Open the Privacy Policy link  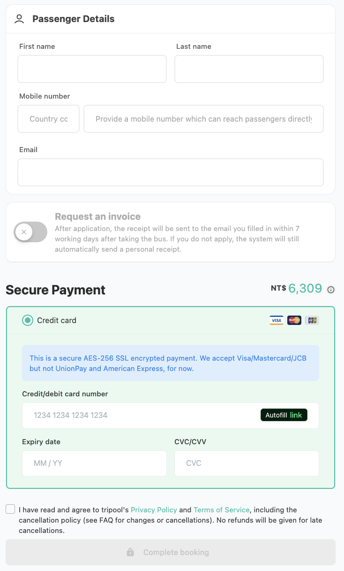[x=154, y=509]
